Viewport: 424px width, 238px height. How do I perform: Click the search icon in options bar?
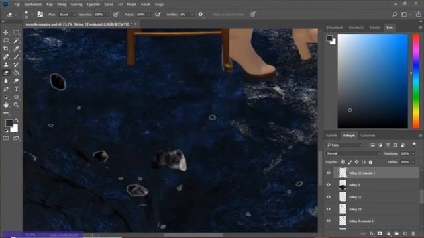click(x=395, y=15)
